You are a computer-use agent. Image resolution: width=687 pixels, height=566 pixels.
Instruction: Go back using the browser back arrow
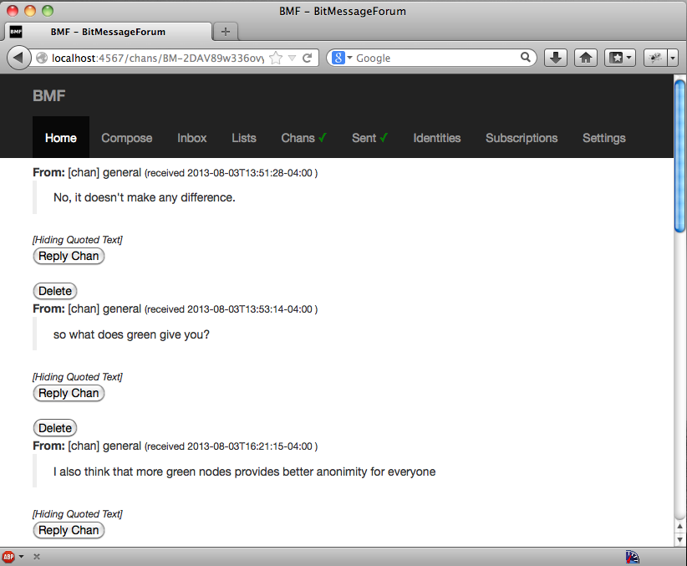point(18,58)
